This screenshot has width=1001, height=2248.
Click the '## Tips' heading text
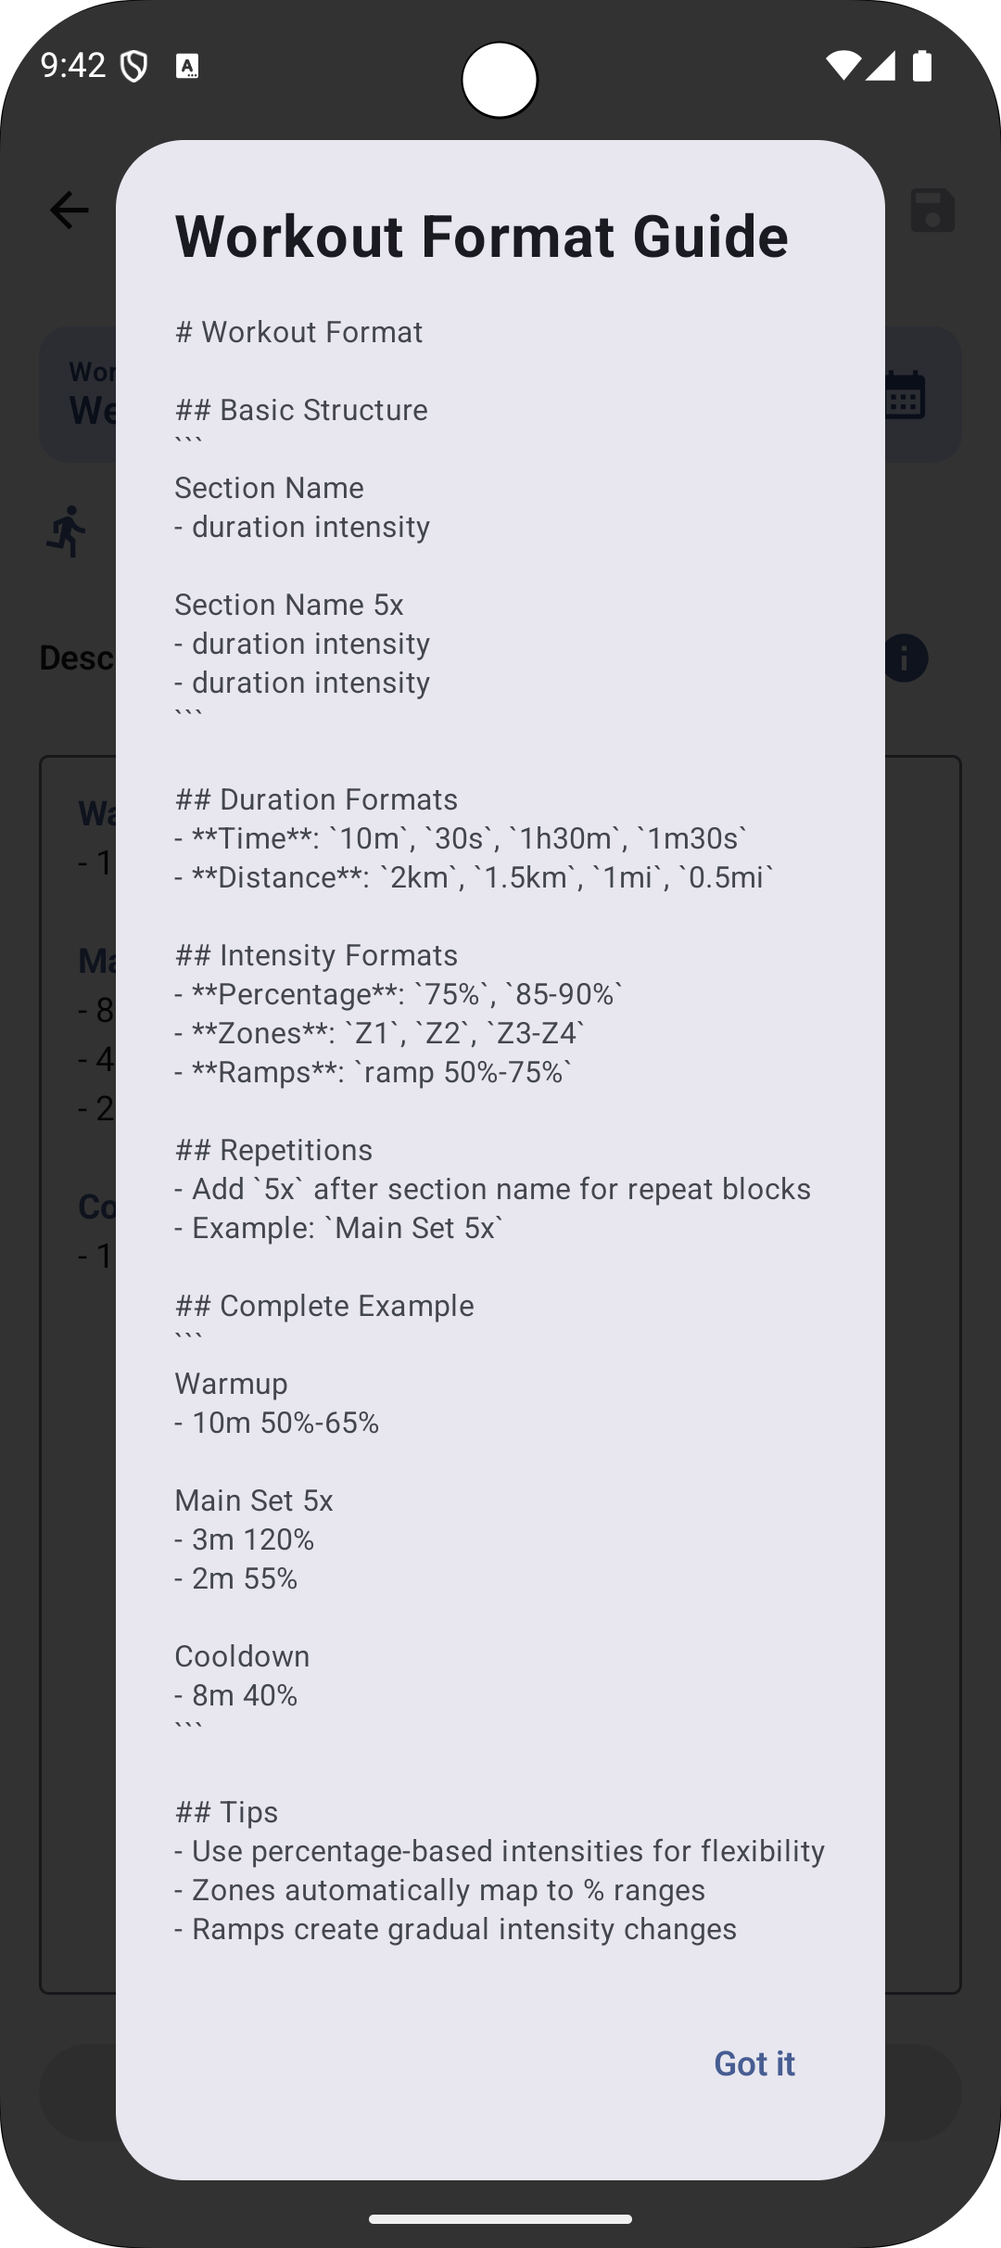pos(226,1812)
